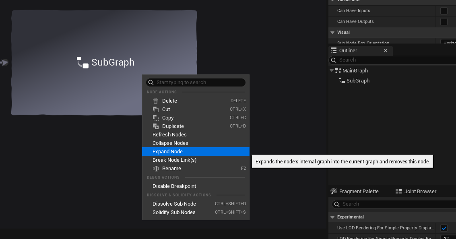Viewport: 456px width, 239px height.
Task: Close the Outliner tab
Action: tap(386, 51)
